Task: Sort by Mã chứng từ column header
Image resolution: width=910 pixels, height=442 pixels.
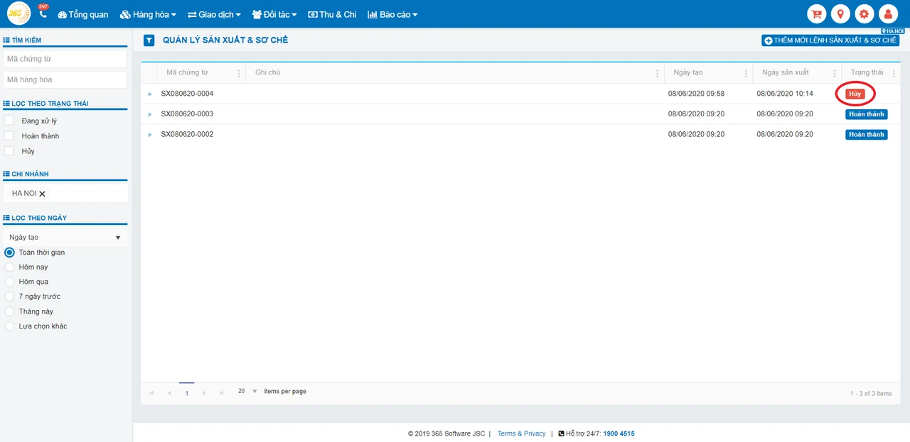Action: [x=187, y=72]
